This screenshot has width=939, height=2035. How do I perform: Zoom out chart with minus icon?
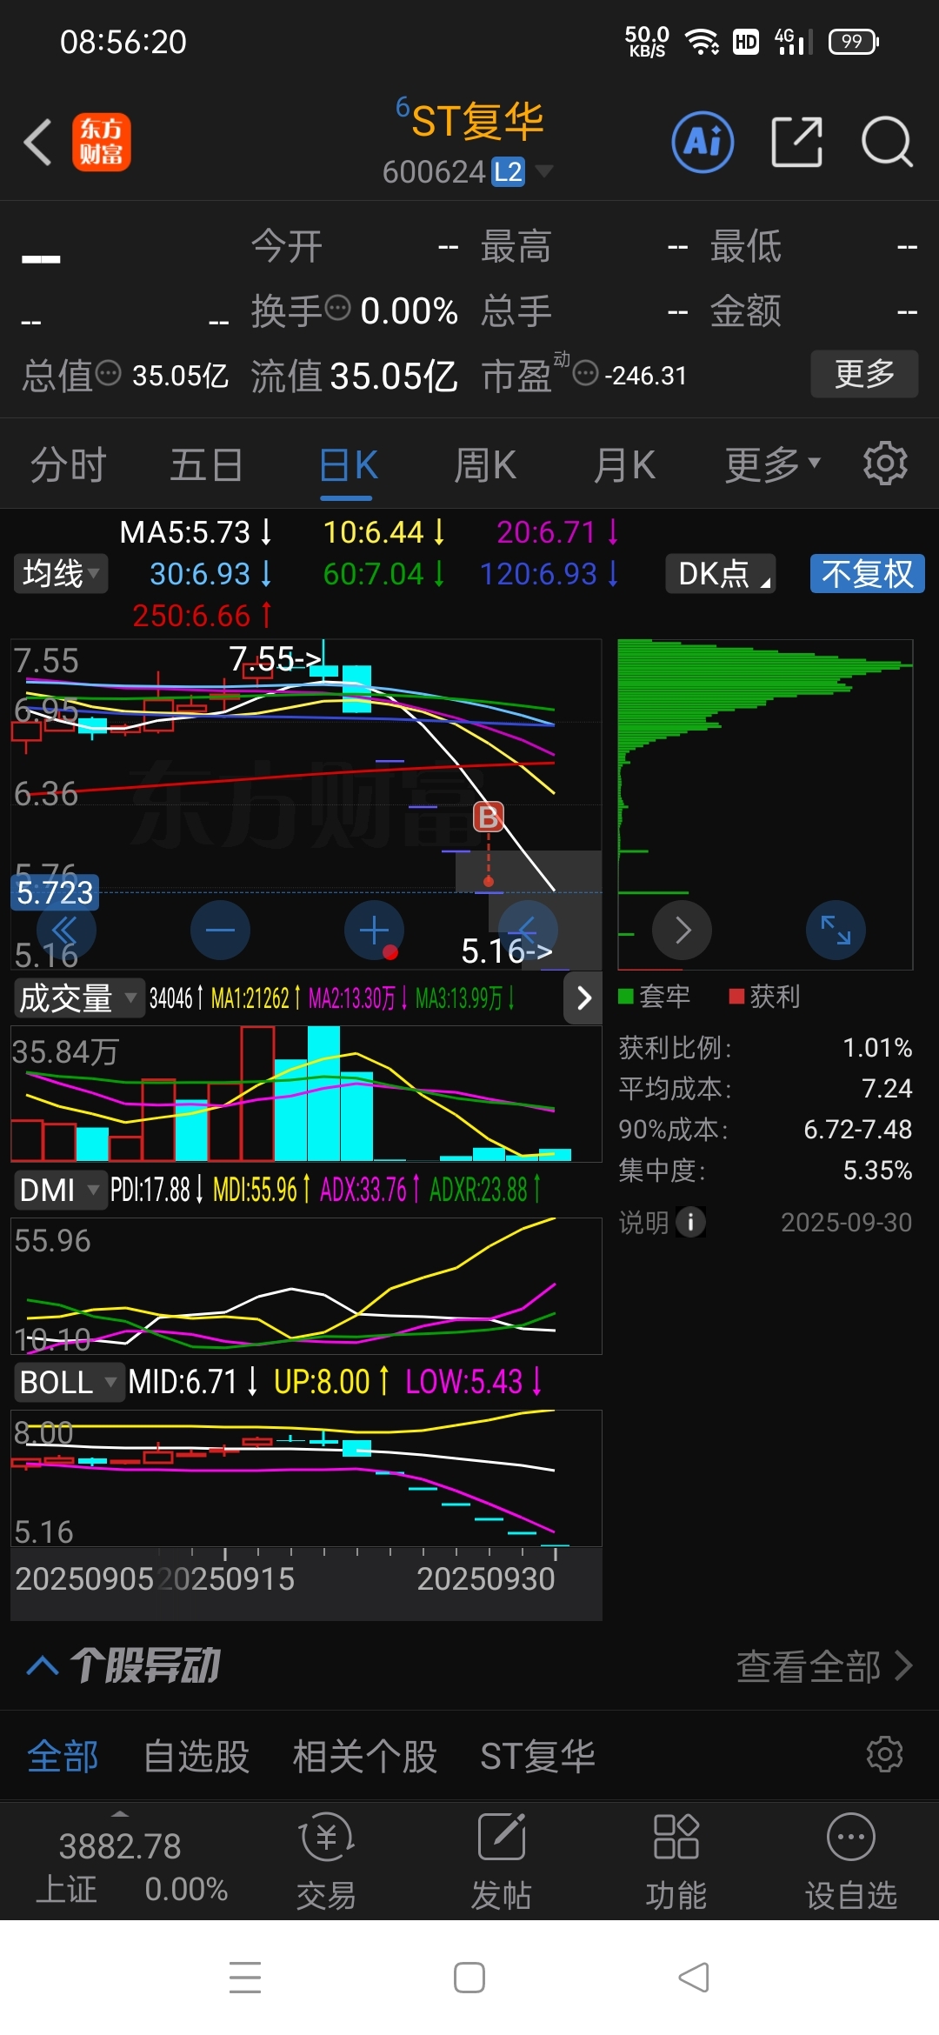[x=220, y=930]
